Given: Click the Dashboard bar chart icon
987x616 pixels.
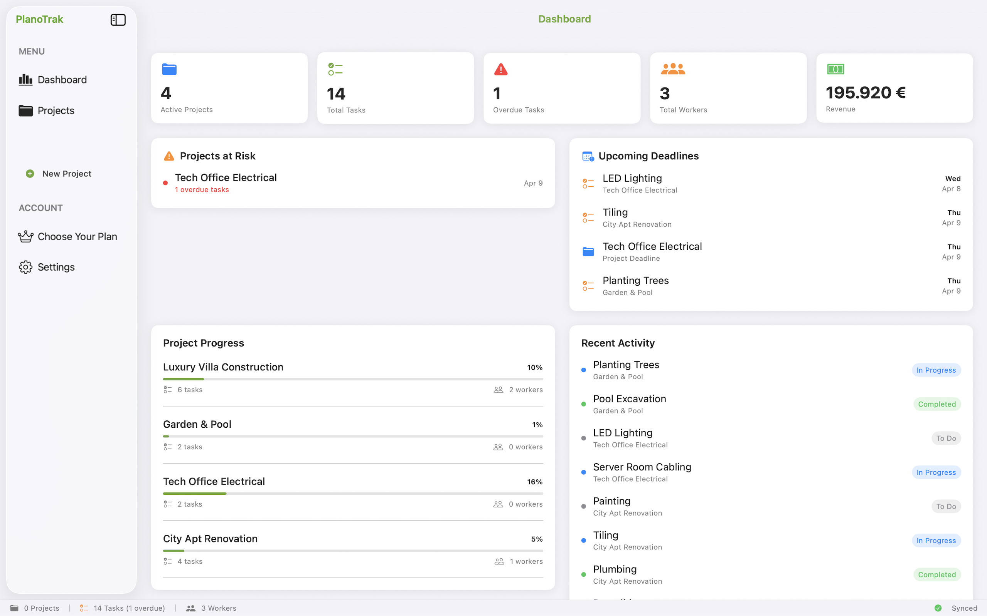Looking at the screenshot, I should pos(25,79).
